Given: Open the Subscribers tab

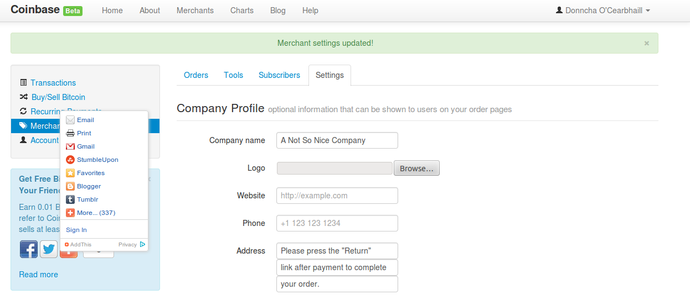Looking at the screenshot, I should pyautogui.click(x=279, y=75).
